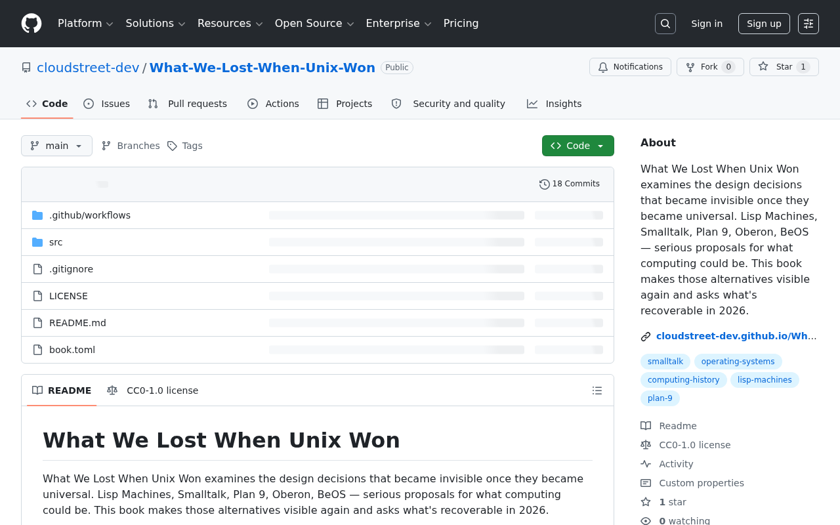Open the cloudstreet-dev owner profile
The height and width of the screenshot is (525, 840).
pyautogui.click(x=88, y=68)
